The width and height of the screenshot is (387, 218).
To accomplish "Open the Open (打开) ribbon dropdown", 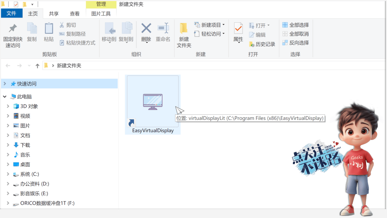I will pos(259,25).
